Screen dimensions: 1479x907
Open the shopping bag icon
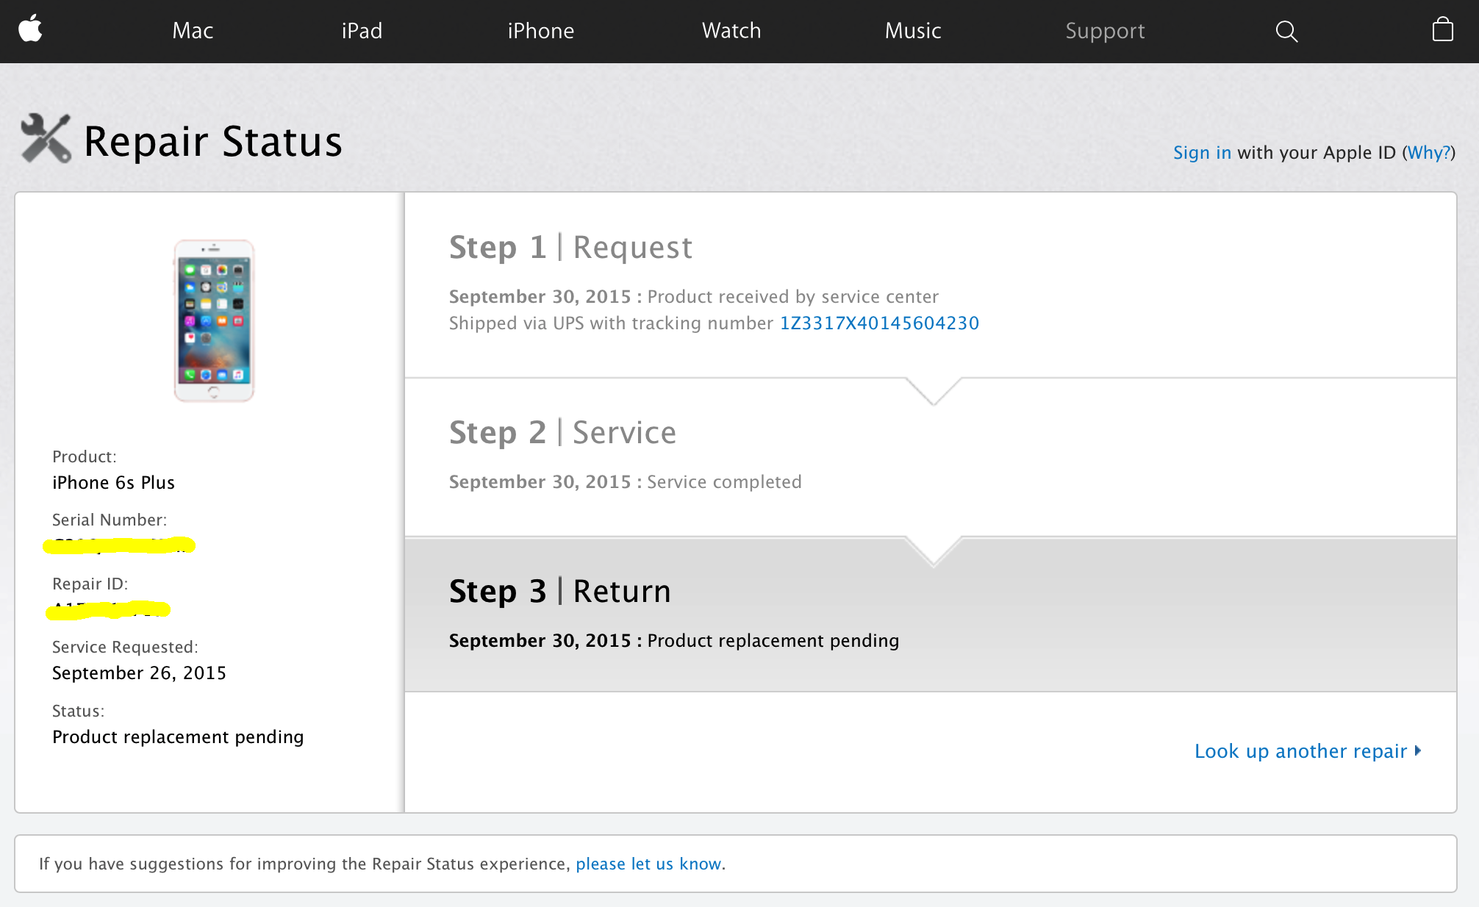coord(1442,29)
